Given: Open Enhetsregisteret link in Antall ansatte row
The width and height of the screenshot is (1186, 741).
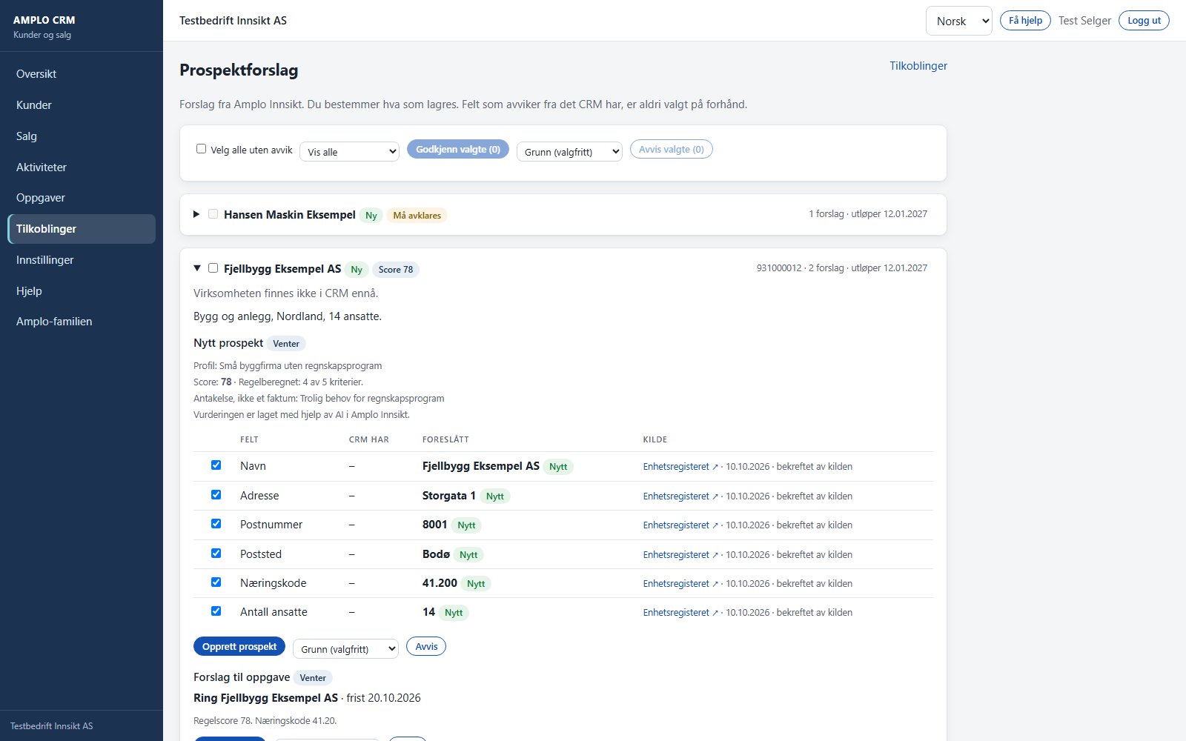Looking at the screenshot, I should coord(680,613).
